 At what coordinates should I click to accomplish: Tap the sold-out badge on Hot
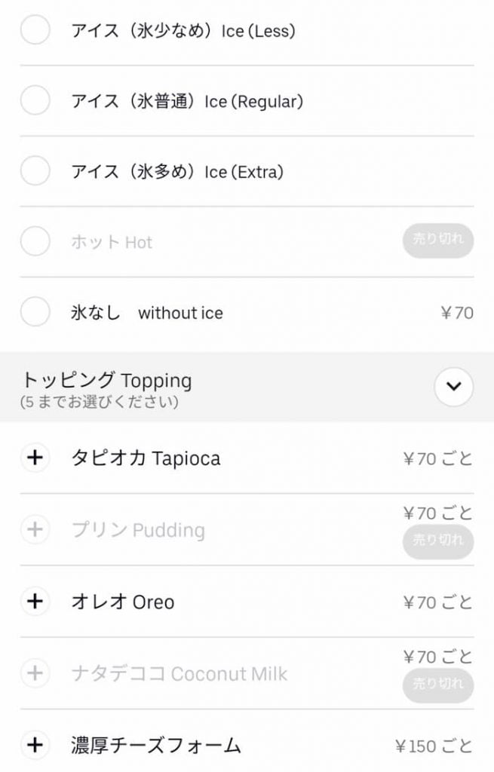click(438, 240)
